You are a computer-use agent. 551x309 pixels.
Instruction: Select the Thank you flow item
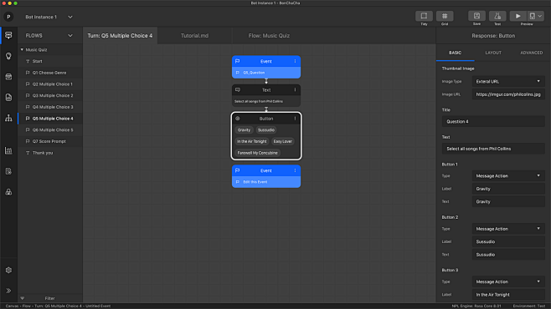tap(50, 153)
